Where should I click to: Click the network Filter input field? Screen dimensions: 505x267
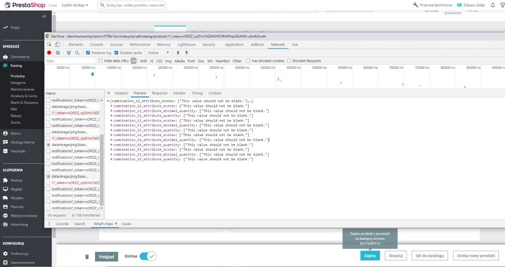point(70,61)
